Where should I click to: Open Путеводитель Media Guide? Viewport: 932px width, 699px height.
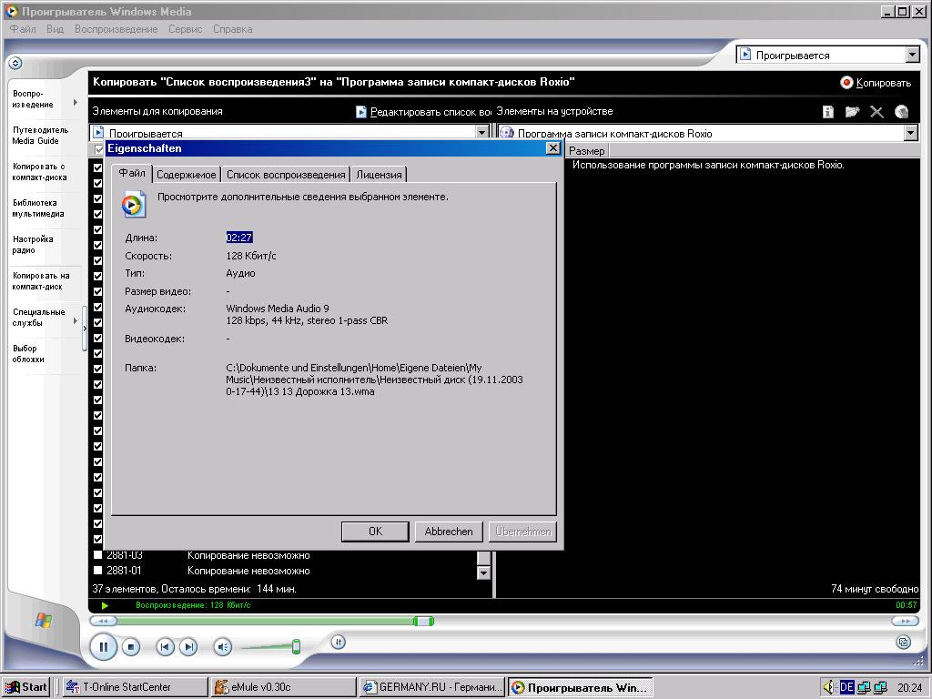click(x=40, y=136)
